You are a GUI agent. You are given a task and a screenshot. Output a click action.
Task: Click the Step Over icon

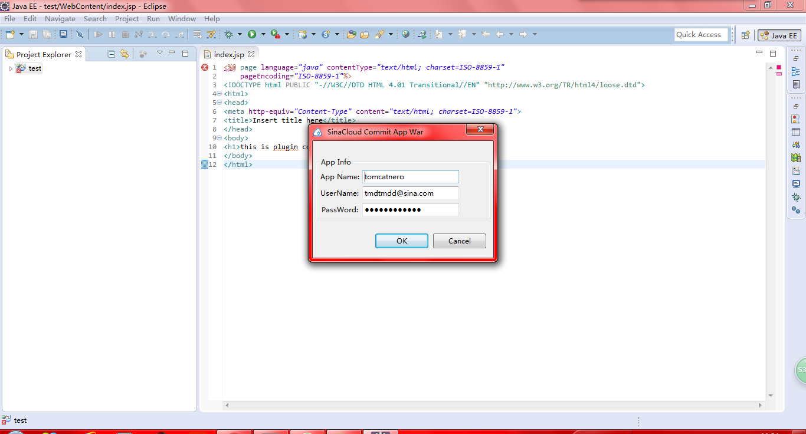[x=166, y=35]
